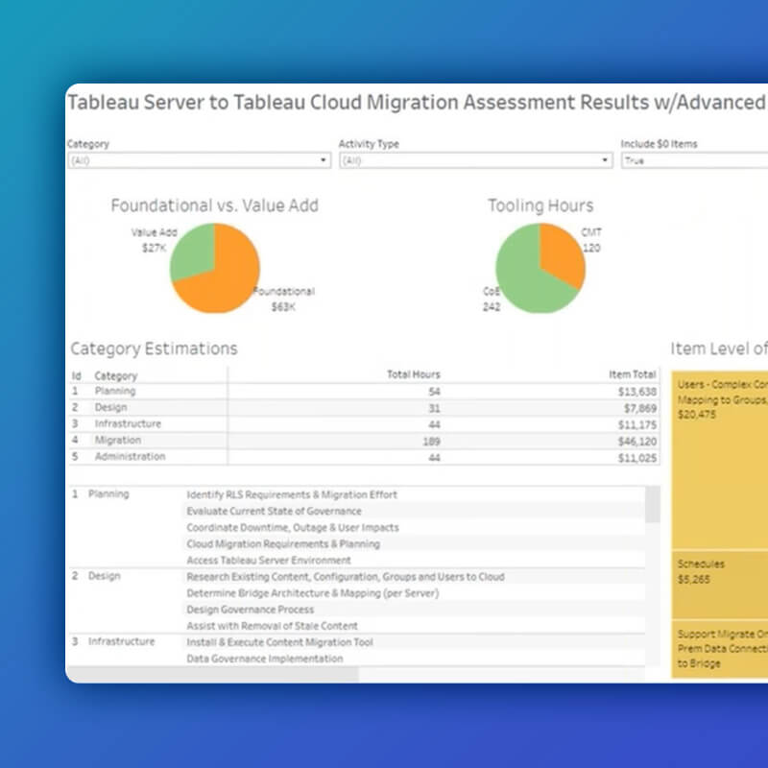Click Support Migrate On-Prem Data Connect tile
Screen dimensions: 768x768
(720, 643)
